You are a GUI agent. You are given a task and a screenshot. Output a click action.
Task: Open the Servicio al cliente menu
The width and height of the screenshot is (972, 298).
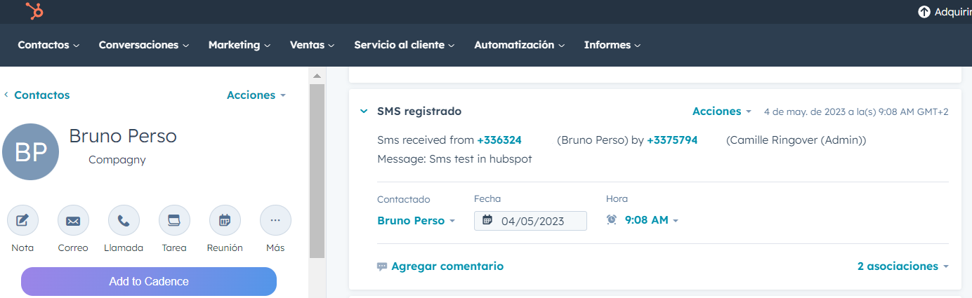[x=405, y=45]
